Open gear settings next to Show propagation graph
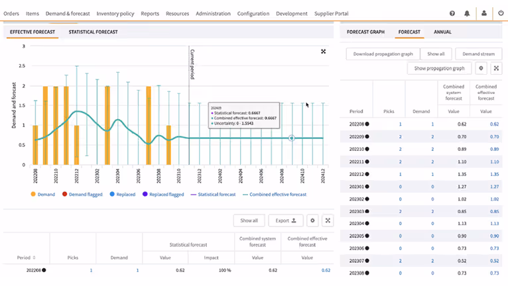 click(481, 68)
